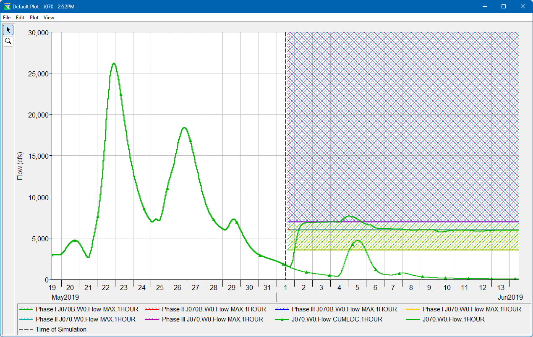Click the Flow (cfs) y-axis label
The width and height of the screenshot is (533, 337).
(x=20, y=166)
